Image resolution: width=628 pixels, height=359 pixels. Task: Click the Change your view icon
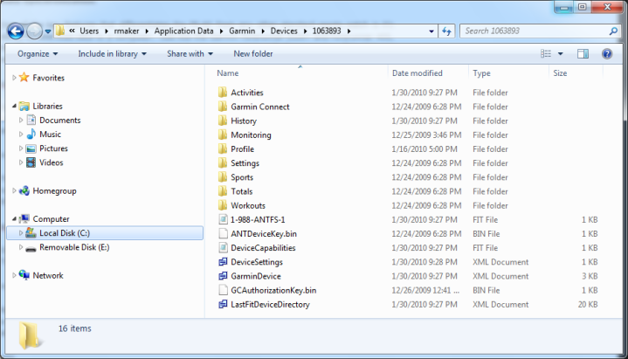[x=546, y=53]
